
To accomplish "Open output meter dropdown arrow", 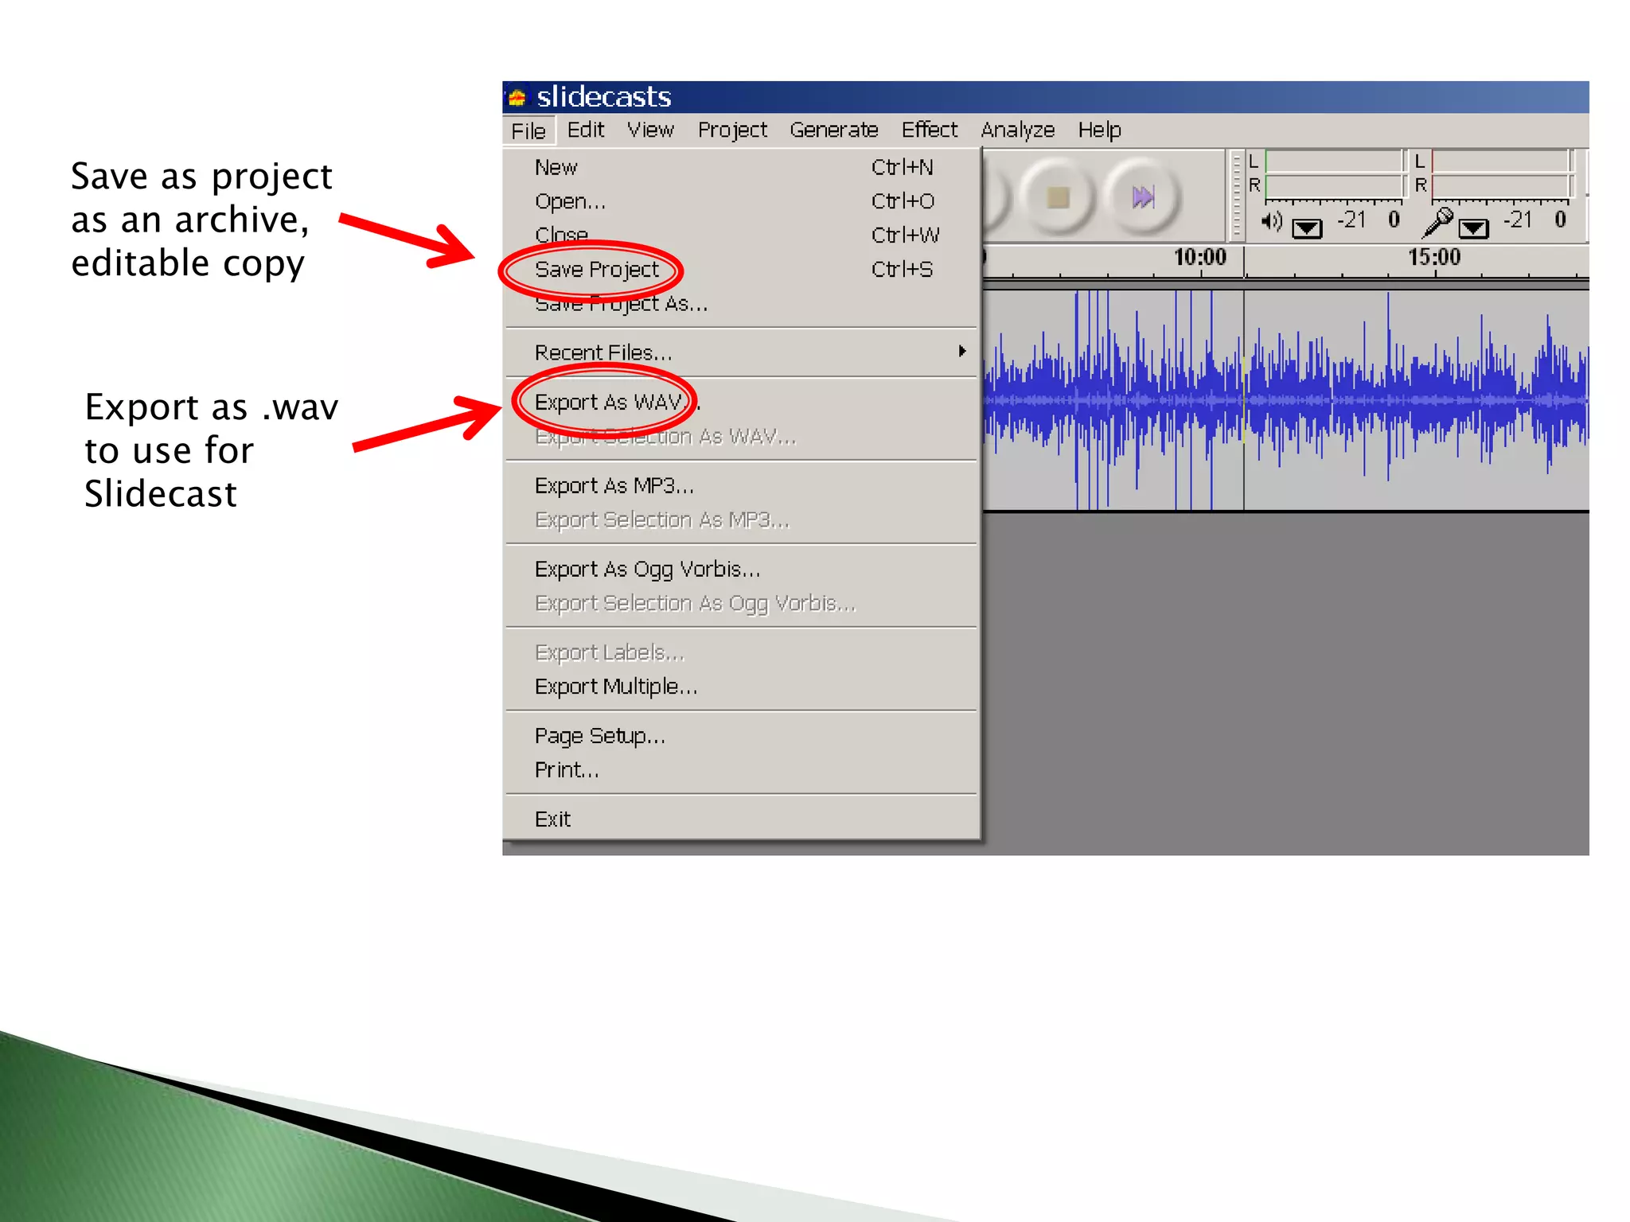I will tap(1307, 229).
